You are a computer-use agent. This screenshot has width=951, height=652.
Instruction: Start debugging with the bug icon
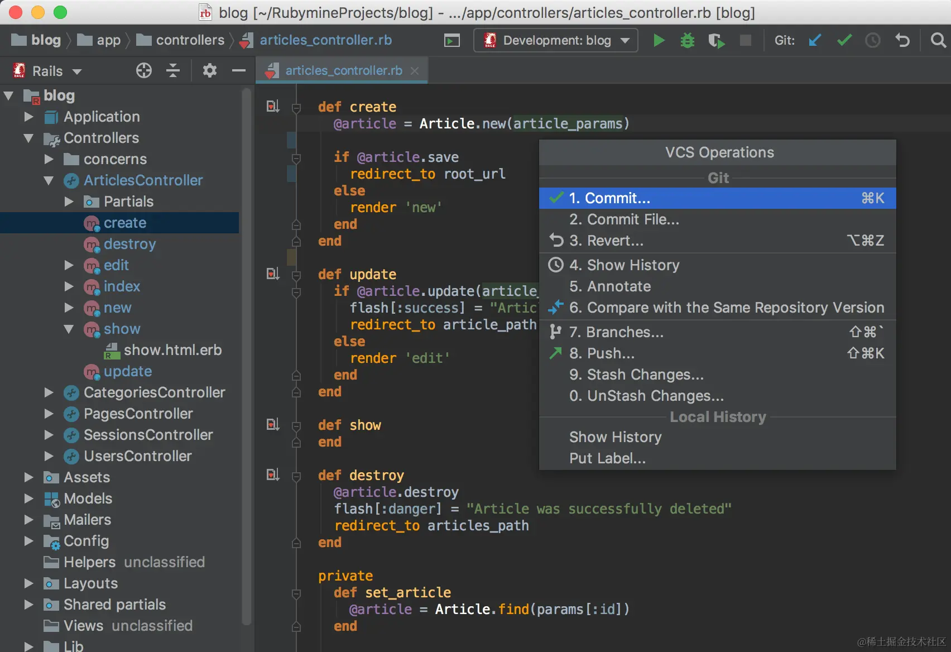[687, 40]
